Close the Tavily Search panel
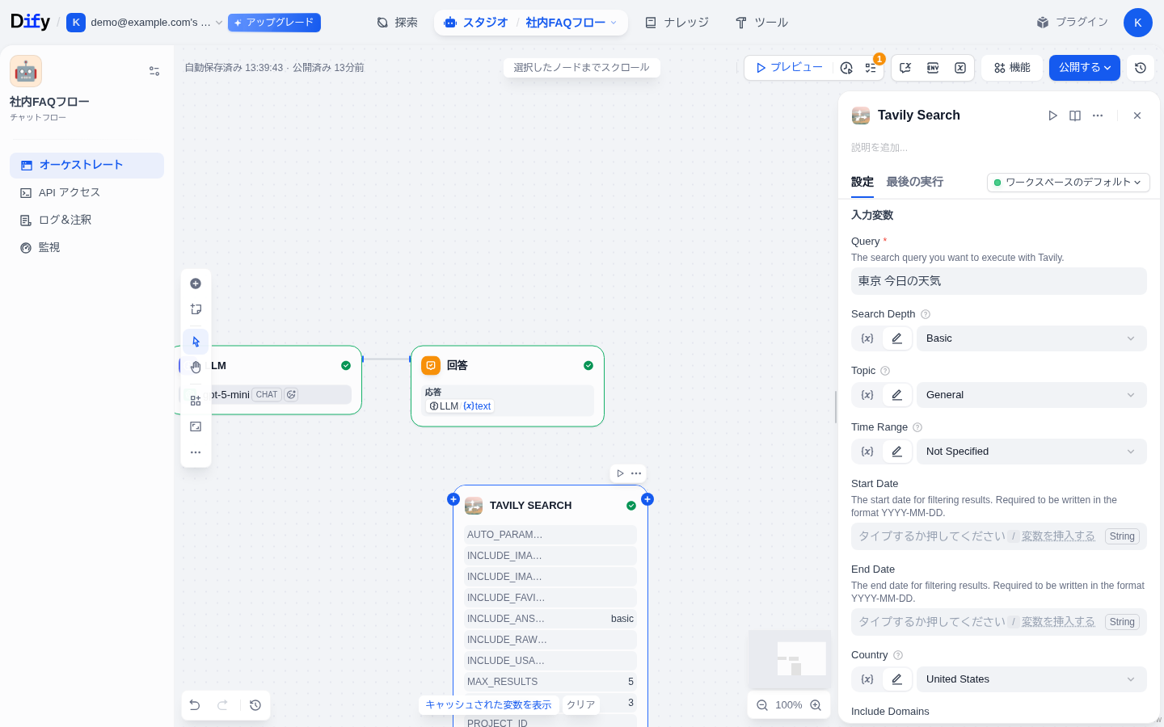The width and height of the screenshot is (1164, 727). point(1137,116)
